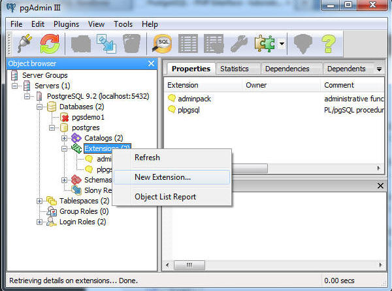
Task: Open the Tools menu
Action: pos(123,24)
